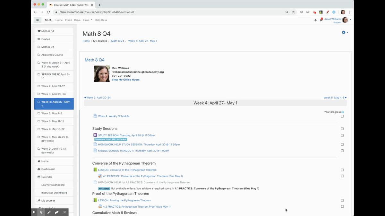Open Week 2: April 13-17 in sidebar
Viewport: 385px width, 216px height.
[54, 86]
